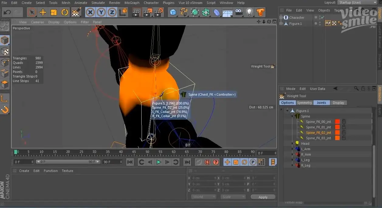This screenshot has width=382, height=208.
Task: Expand Character in Object Manager
Action: 281,18
